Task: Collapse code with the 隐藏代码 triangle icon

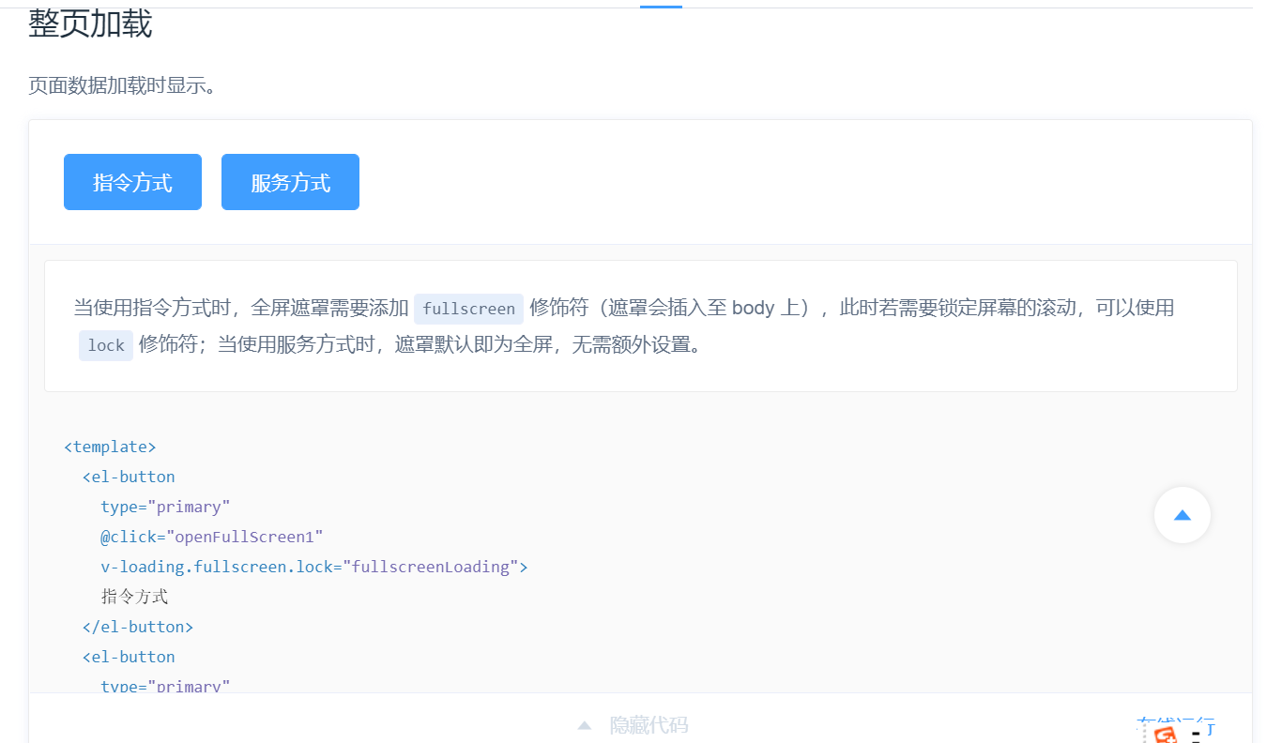Action: click(x=585, y=725)
